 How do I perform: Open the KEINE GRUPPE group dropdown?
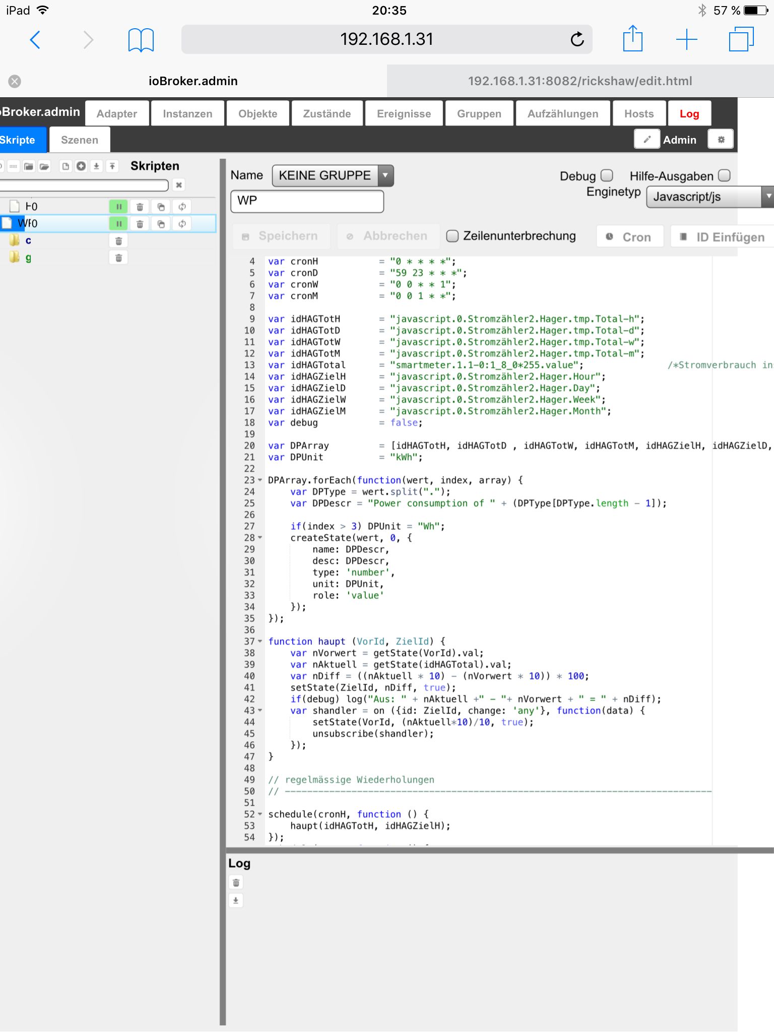(x=333, y=175)
